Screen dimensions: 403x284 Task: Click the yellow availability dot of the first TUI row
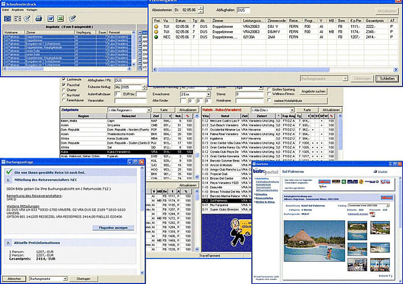click(x=156, y=27)
